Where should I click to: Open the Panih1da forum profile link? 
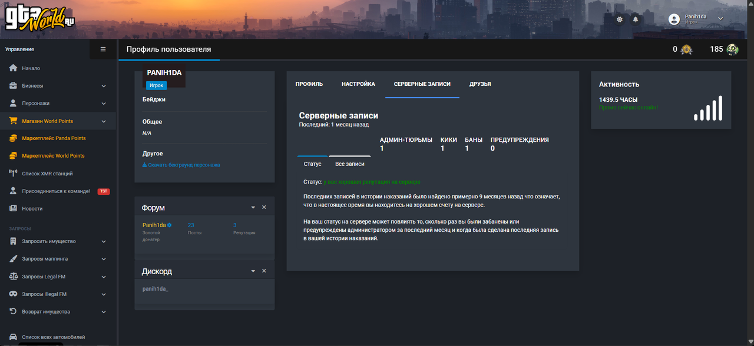[154, 225]
